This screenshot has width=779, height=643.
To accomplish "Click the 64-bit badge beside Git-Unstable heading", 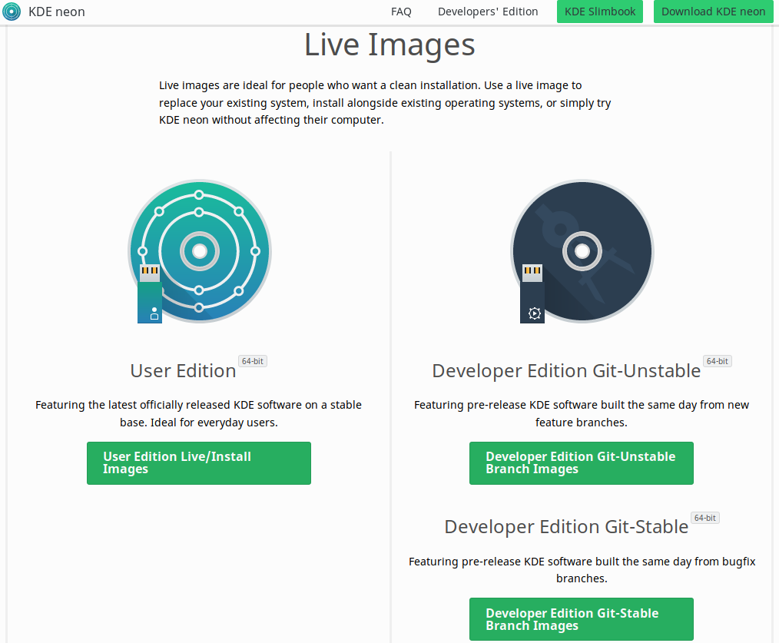I will click(x=718, y=361).
